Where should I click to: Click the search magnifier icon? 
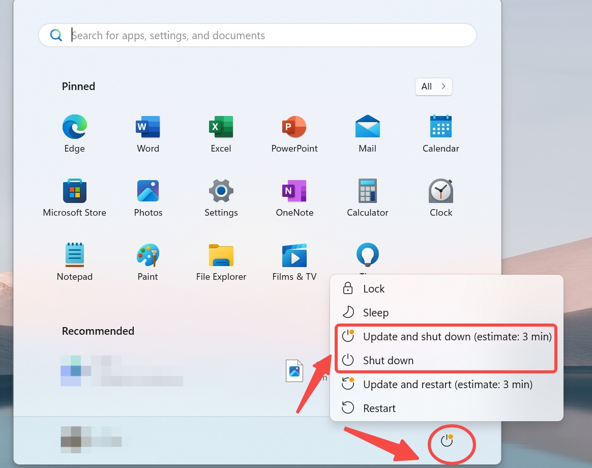tap(56, 35)
